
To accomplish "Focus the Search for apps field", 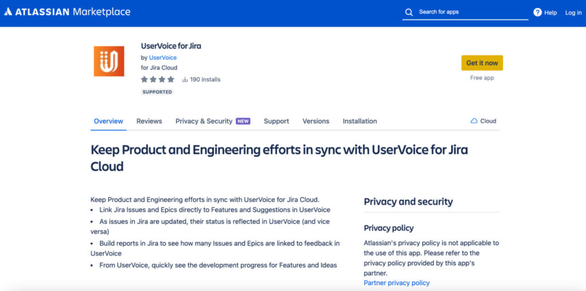I will point(465,13).
